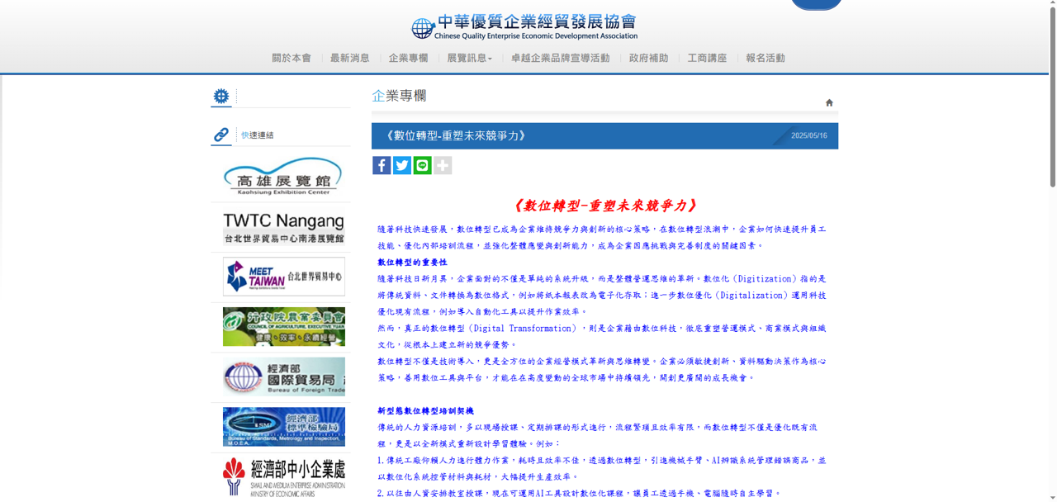The height and width of the screenshot is (502, 1057).
Task: Share article via Twitter icon
Action: (402, 165)
